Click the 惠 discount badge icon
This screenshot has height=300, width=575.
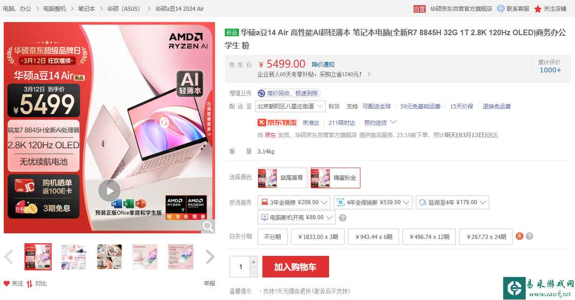520,236
